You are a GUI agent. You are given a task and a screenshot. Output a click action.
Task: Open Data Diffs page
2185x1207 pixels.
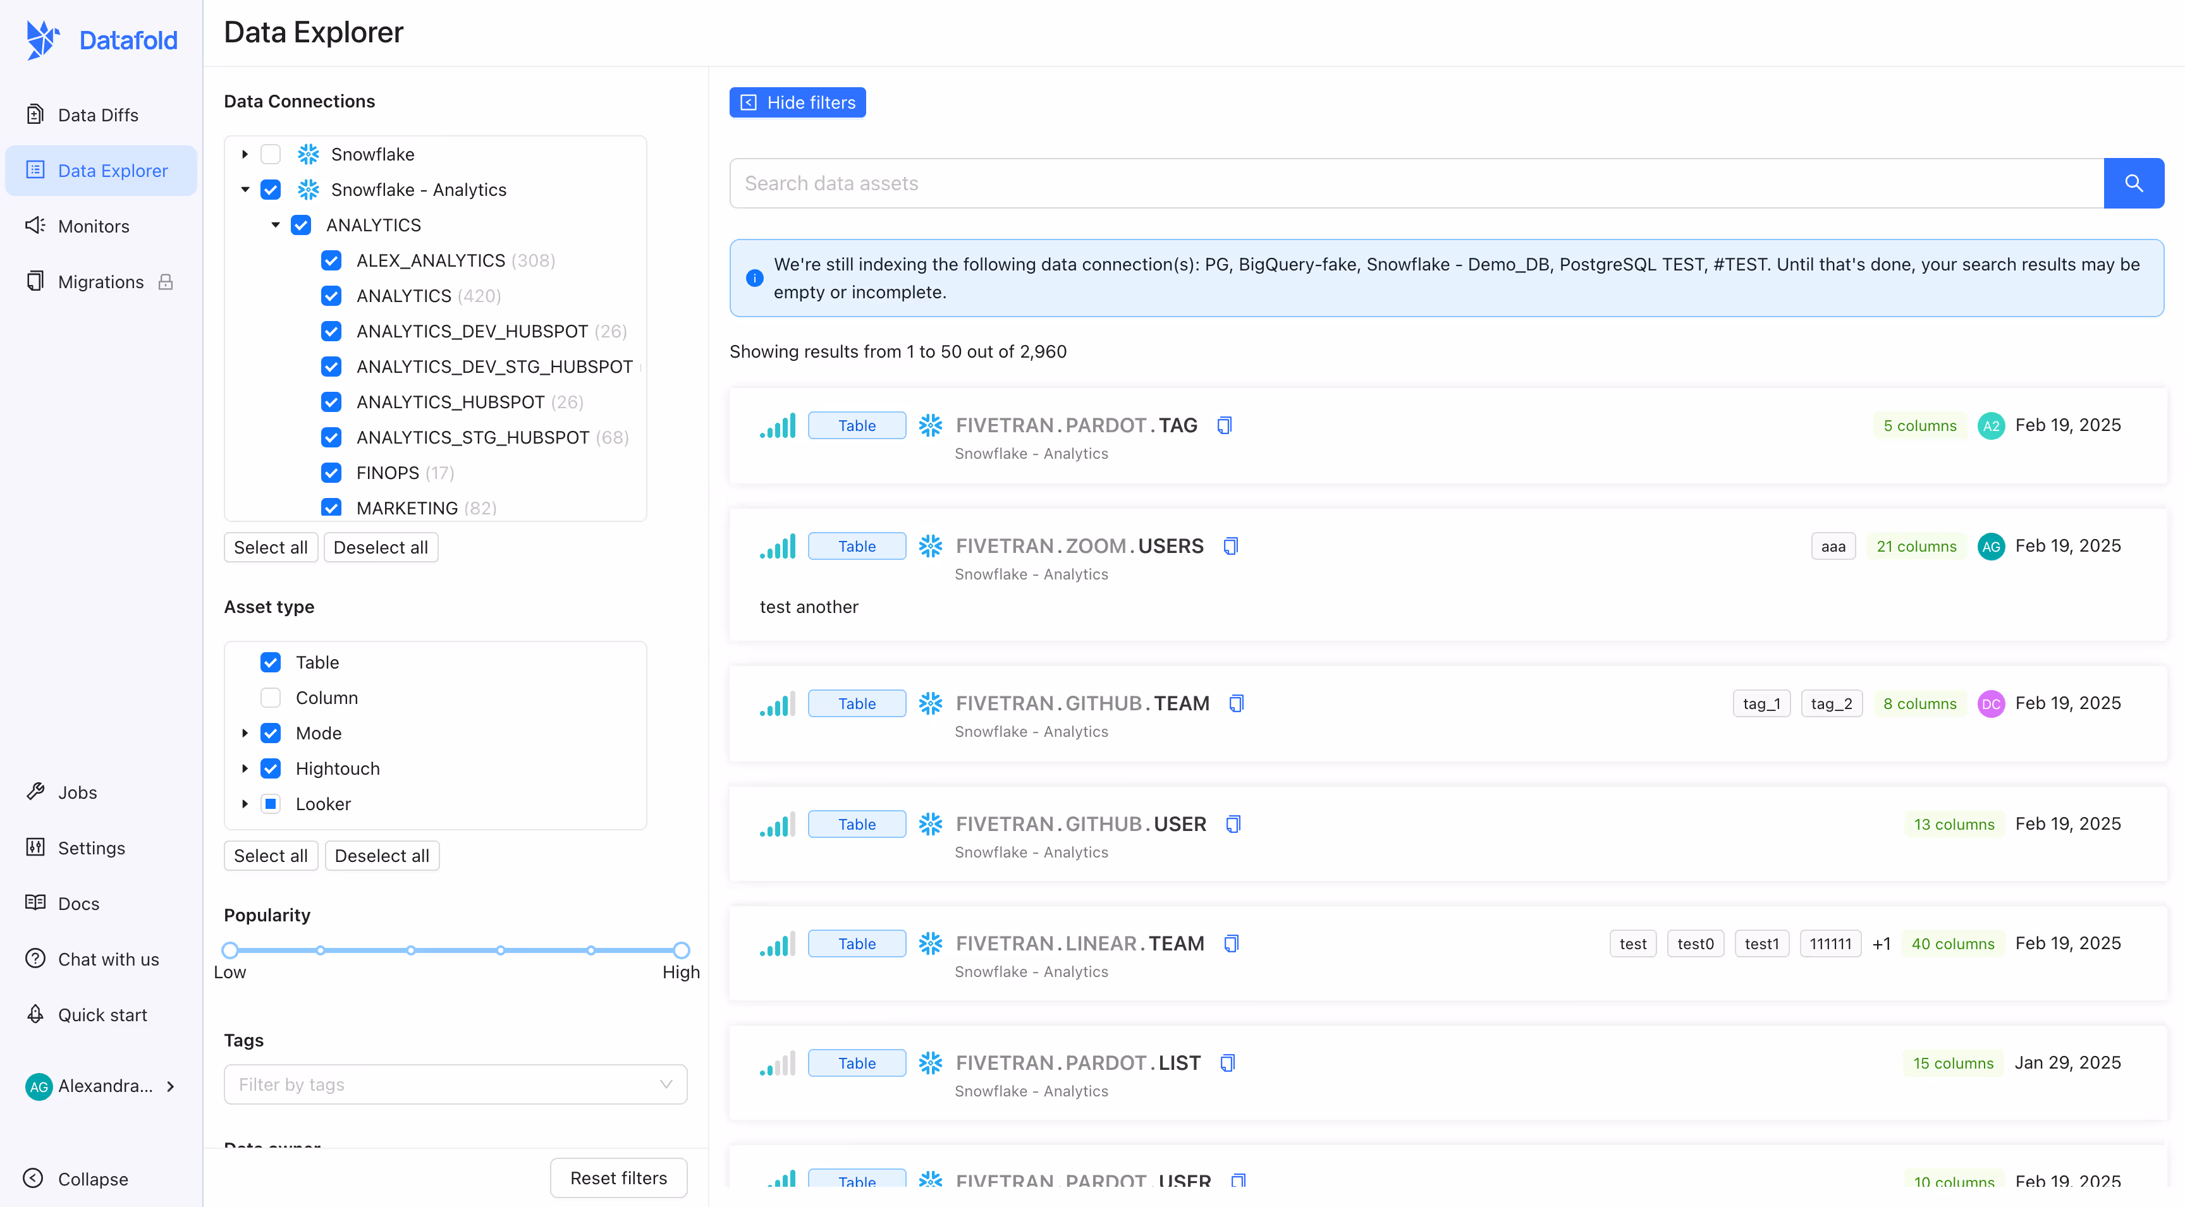101,114
